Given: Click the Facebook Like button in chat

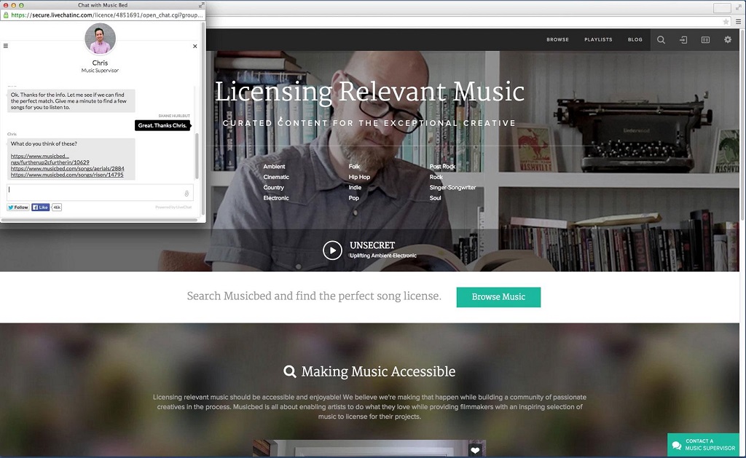Looking at the screenshot, I should click(41, 208).
